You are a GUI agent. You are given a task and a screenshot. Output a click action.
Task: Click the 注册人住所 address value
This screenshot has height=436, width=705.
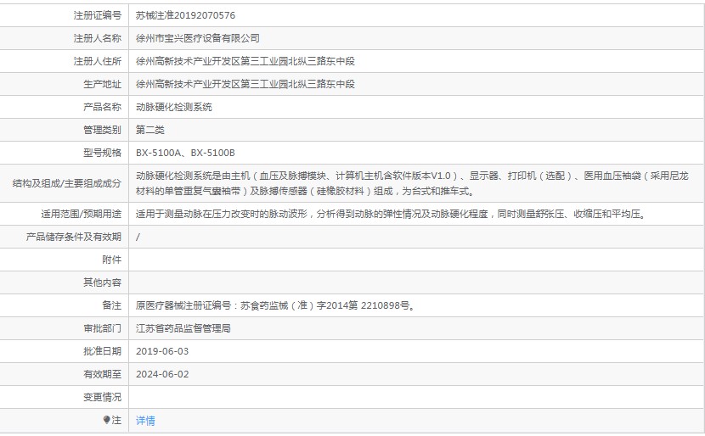pyautogui.click(x=245, y=61)
